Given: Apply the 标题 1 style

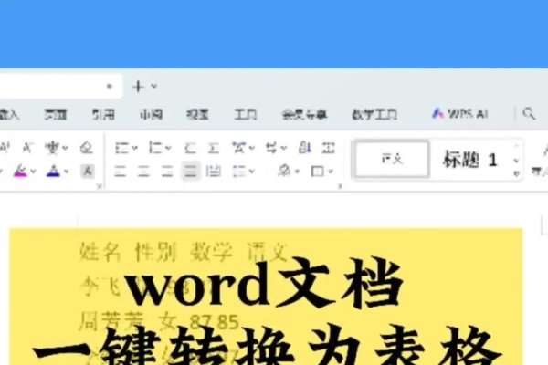Looking at the screenshot, I should click(x=470, y=160).
